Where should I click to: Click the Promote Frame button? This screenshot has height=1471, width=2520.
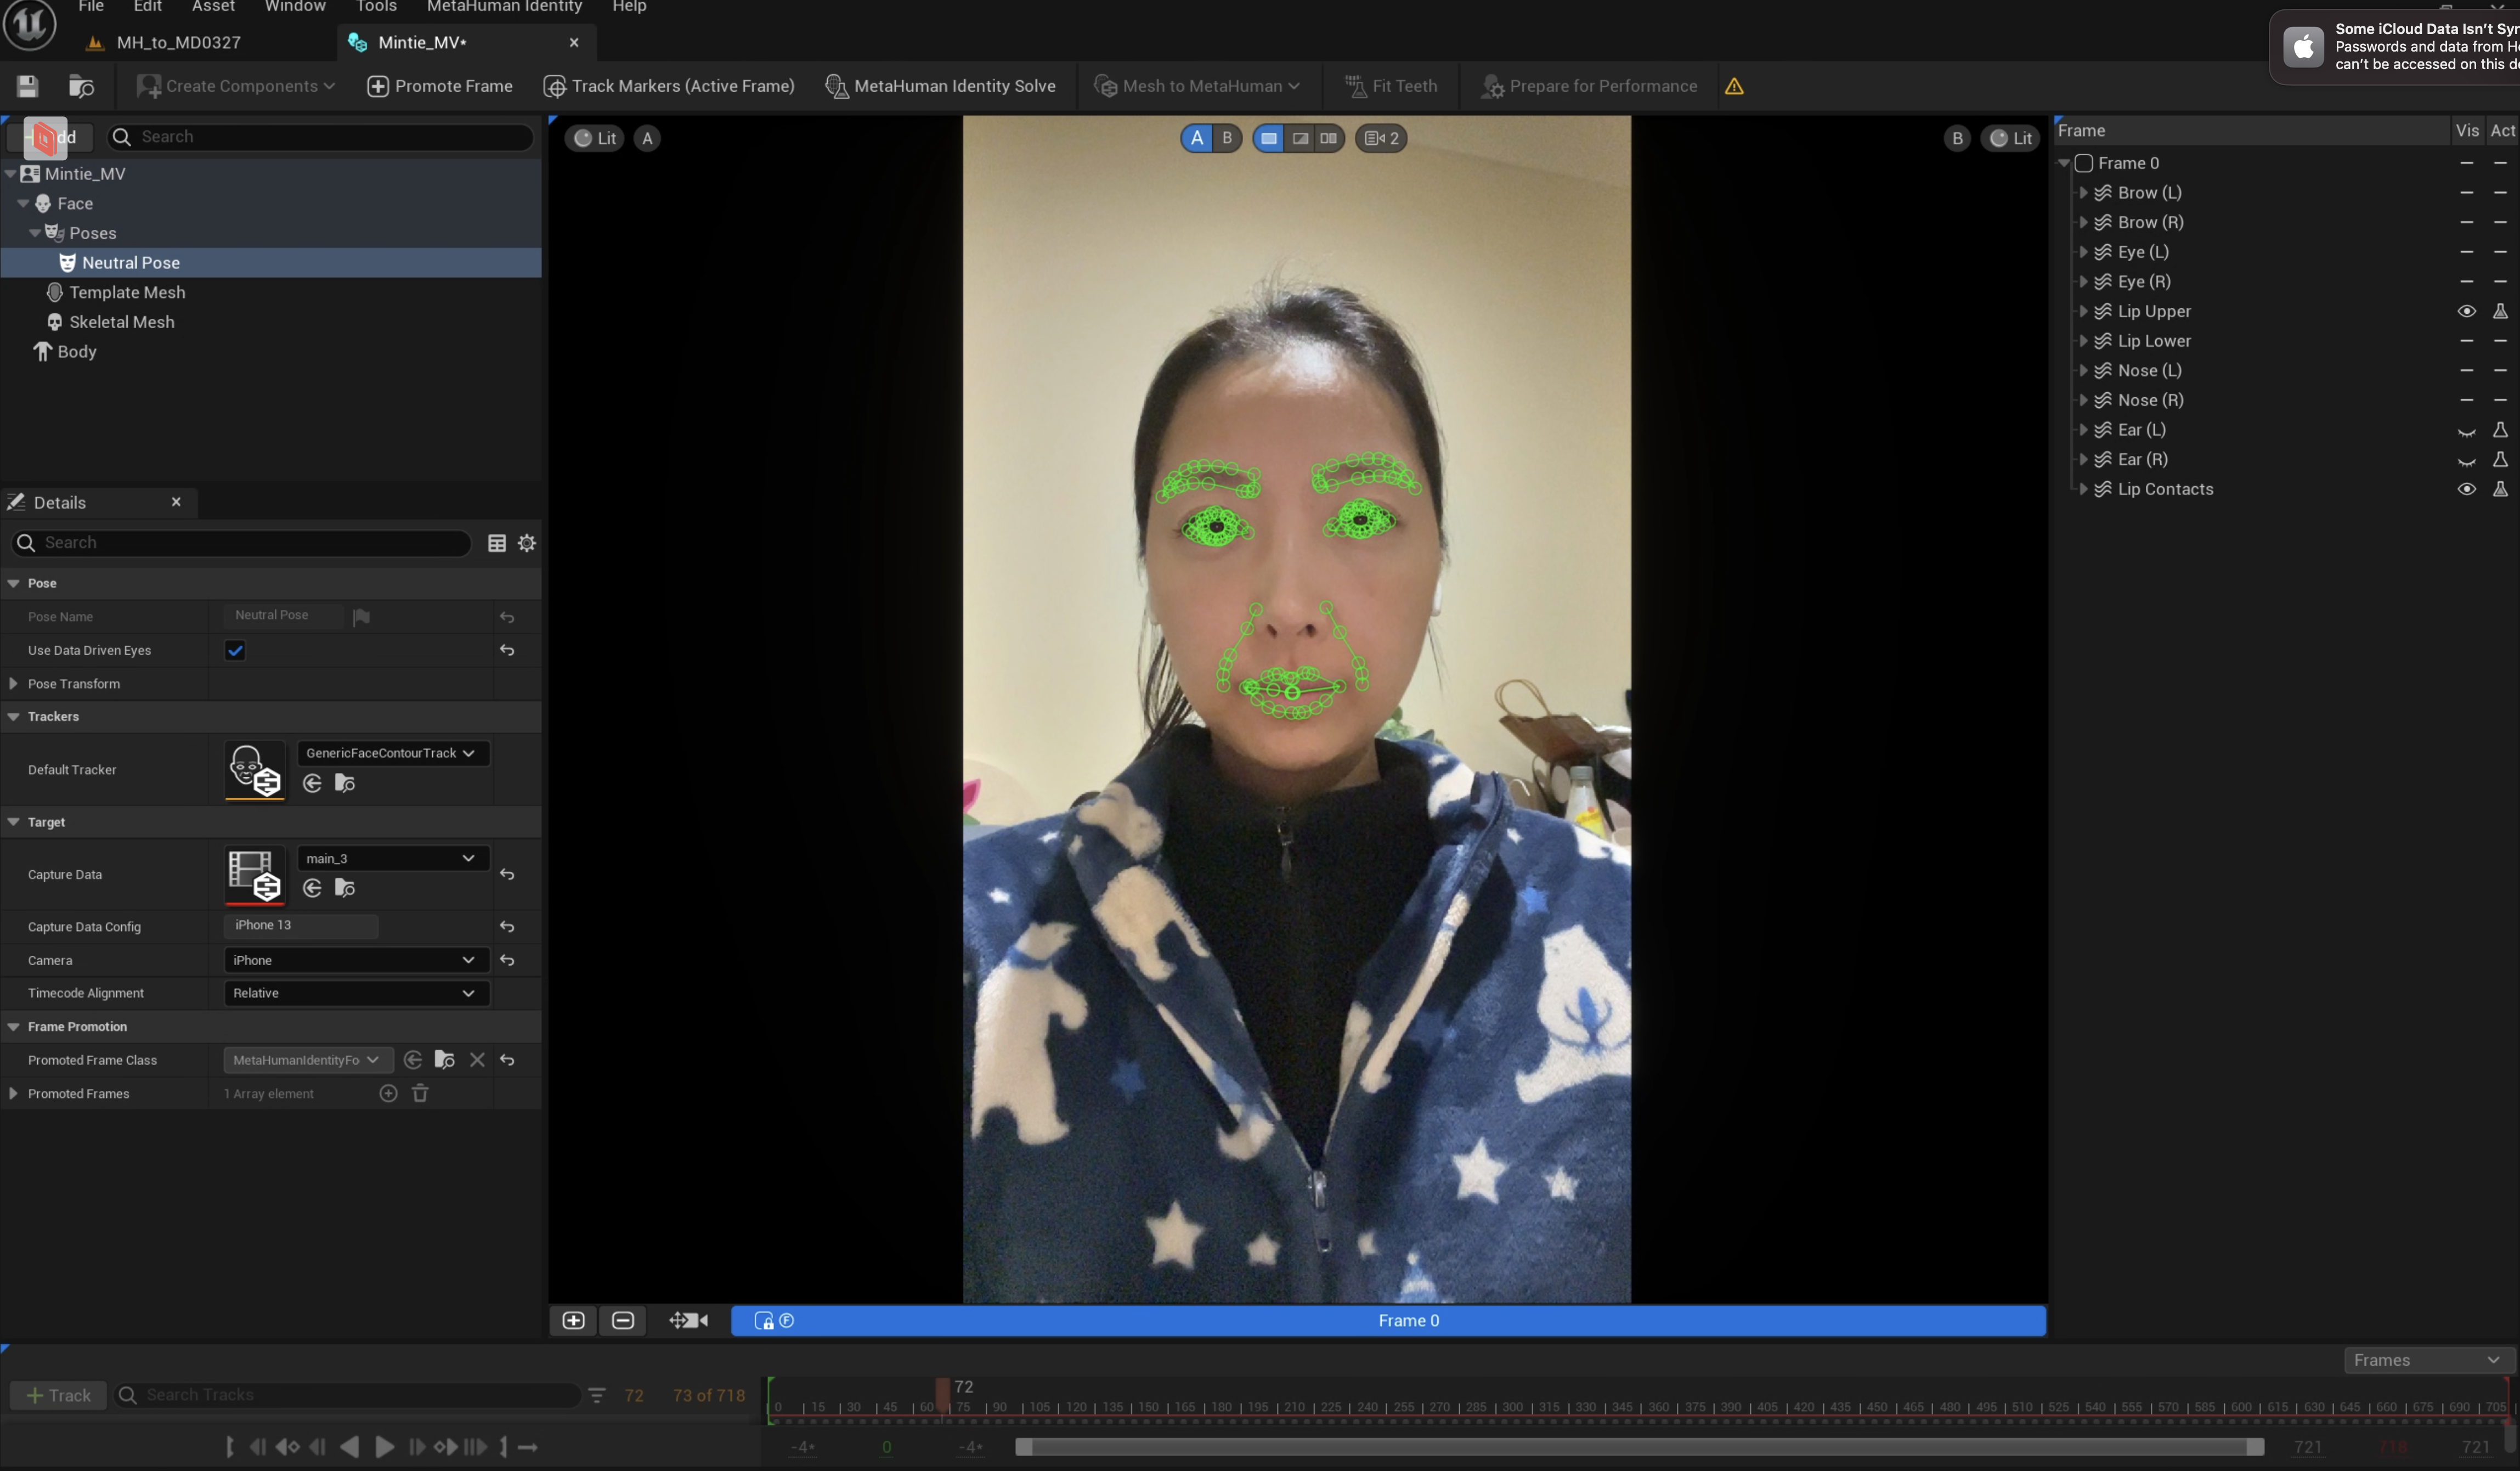click(440, 86)
